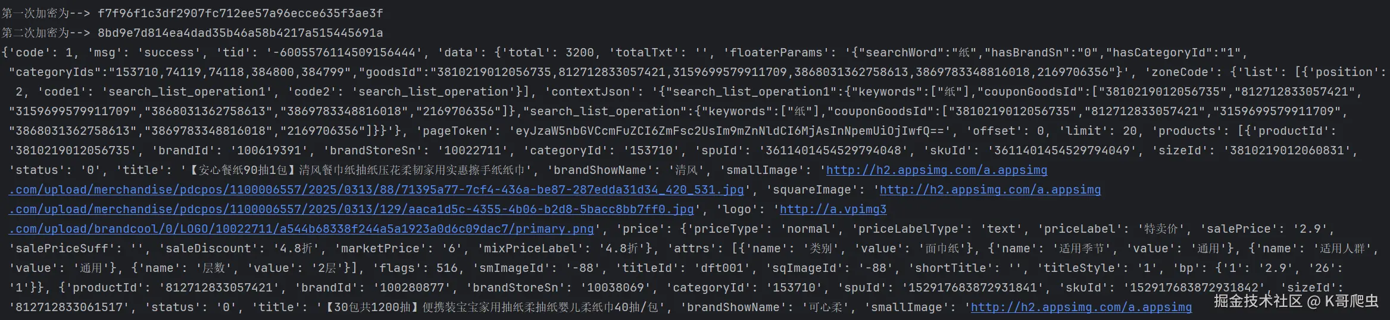Click the 清风餐巾纸 product title text

357,170
